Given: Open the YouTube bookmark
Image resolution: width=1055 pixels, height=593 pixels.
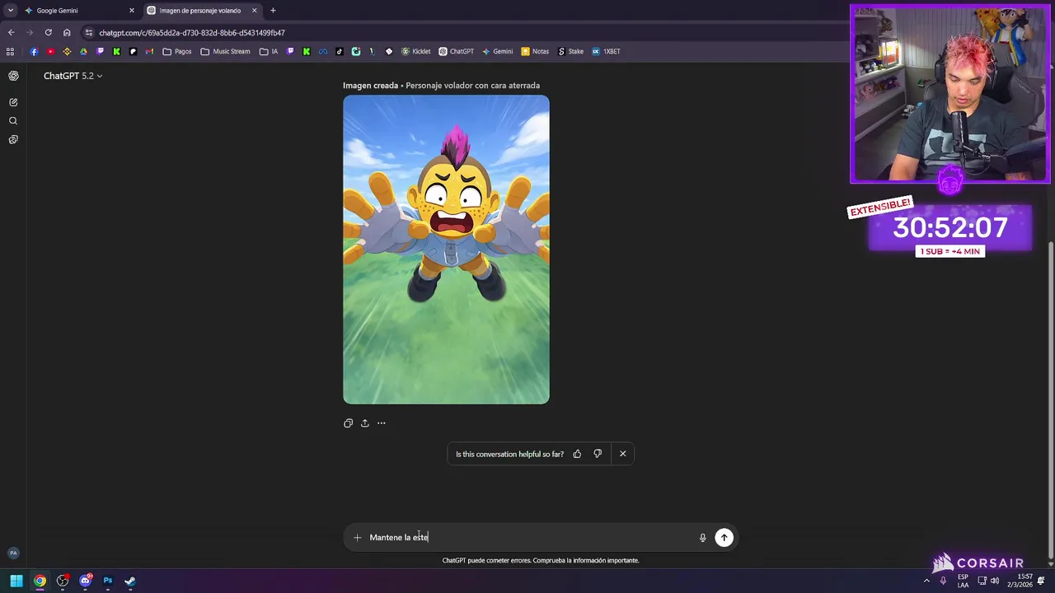Looking at the screenshot, I should [50, 51].
